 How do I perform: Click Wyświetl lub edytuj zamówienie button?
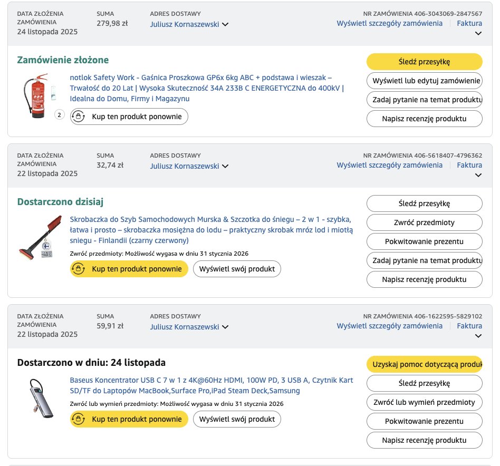tap(424, 81)
